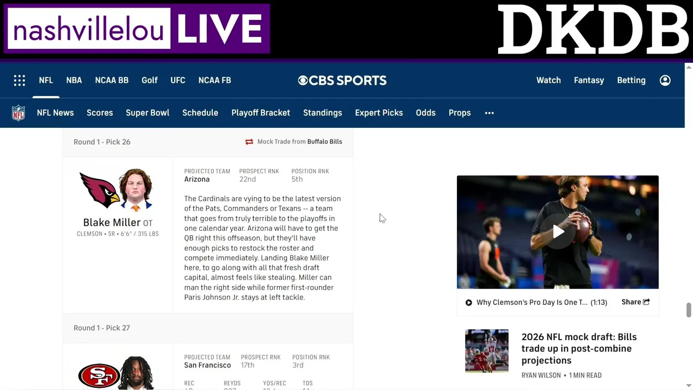Open the Super Bowl page
Viewport: 693px width, 390px height.
147,113
